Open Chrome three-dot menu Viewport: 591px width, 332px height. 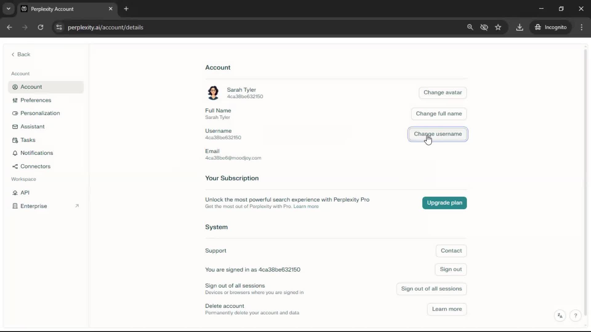[581, 27]
